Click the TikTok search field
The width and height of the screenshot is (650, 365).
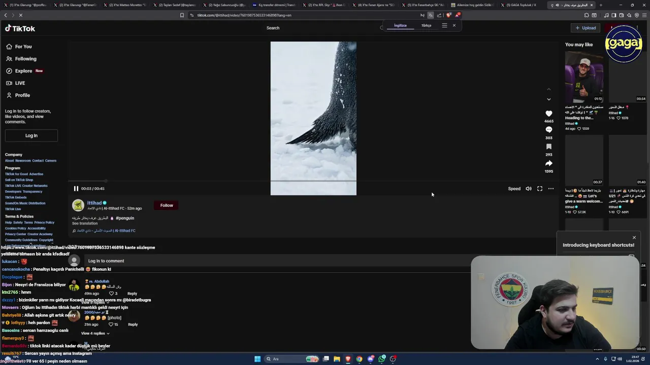(320, 28)
